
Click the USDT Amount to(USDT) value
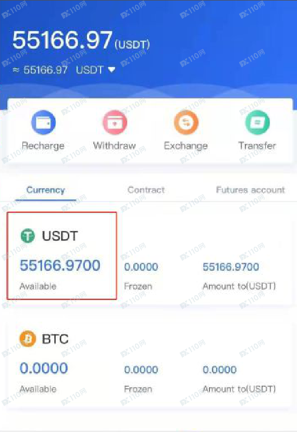(x=231, y=266)
